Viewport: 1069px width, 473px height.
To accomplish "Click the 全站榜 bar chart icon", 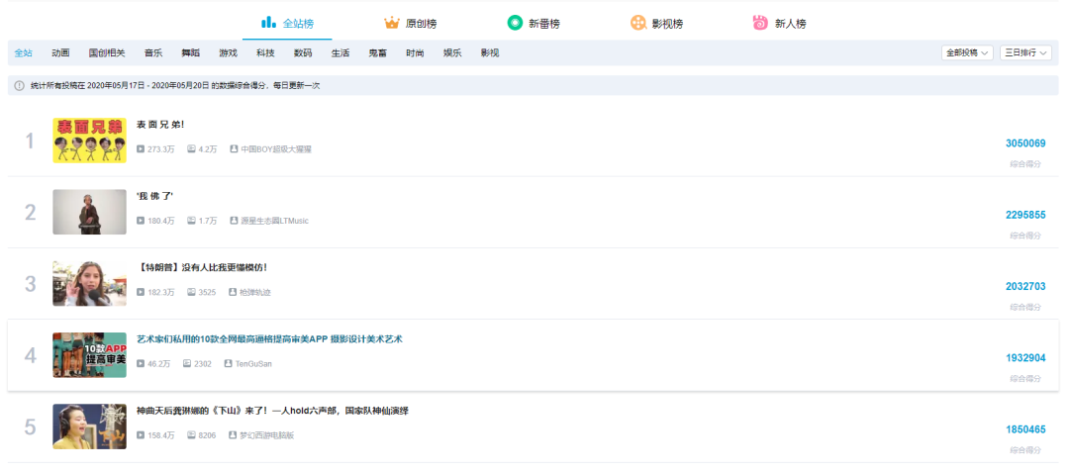I will pyautogui.click(x=268, y=22).
